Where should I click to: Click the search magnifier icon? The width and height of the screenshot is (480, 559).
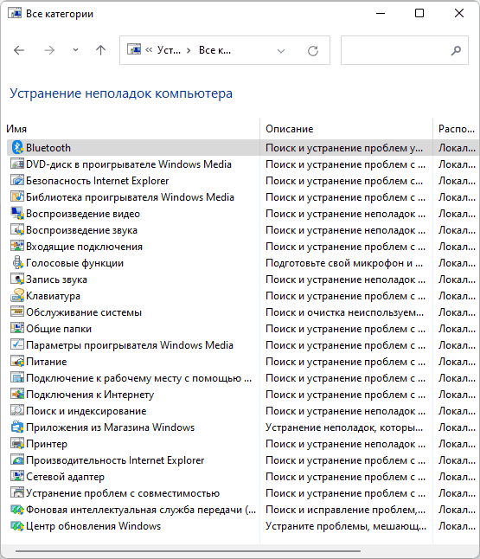[x=456, y=51]
